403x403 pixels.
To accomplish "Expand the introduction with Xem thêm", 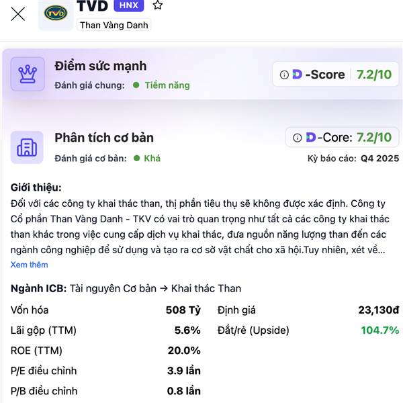I will tap(30, 265).
